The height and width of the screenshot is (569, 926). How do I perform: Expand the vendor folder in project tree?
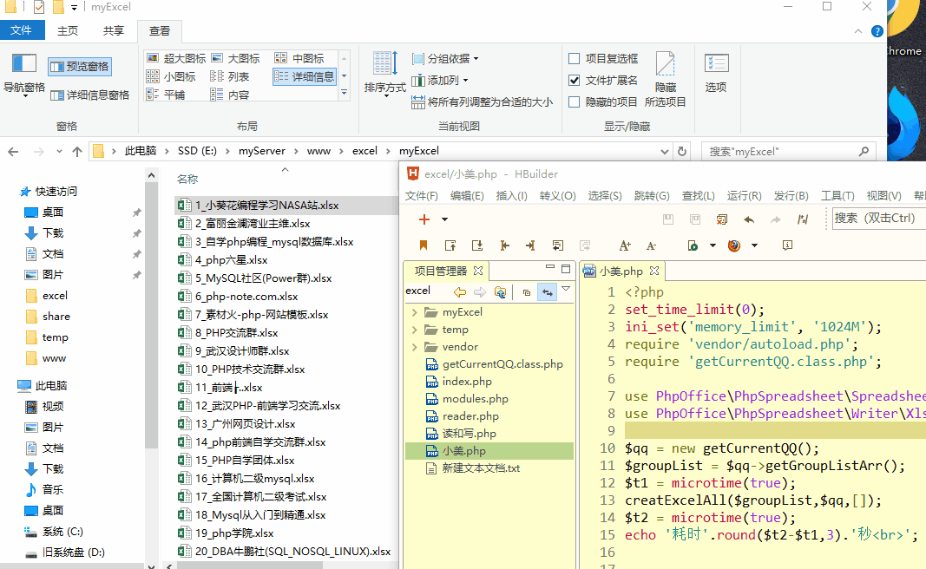(414, 346)
